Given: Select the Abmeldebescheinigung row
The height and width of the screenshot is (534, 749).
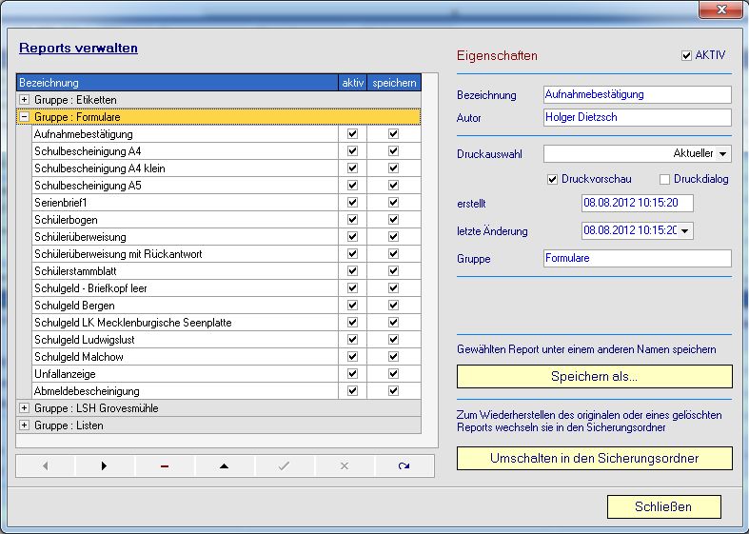Looking at the screenshot, I should [185, 391].
